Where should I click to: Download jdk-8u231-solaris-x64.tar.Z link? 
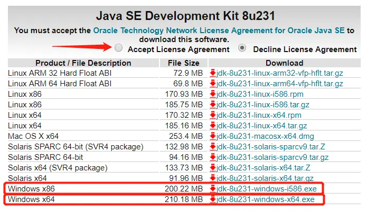264,168
